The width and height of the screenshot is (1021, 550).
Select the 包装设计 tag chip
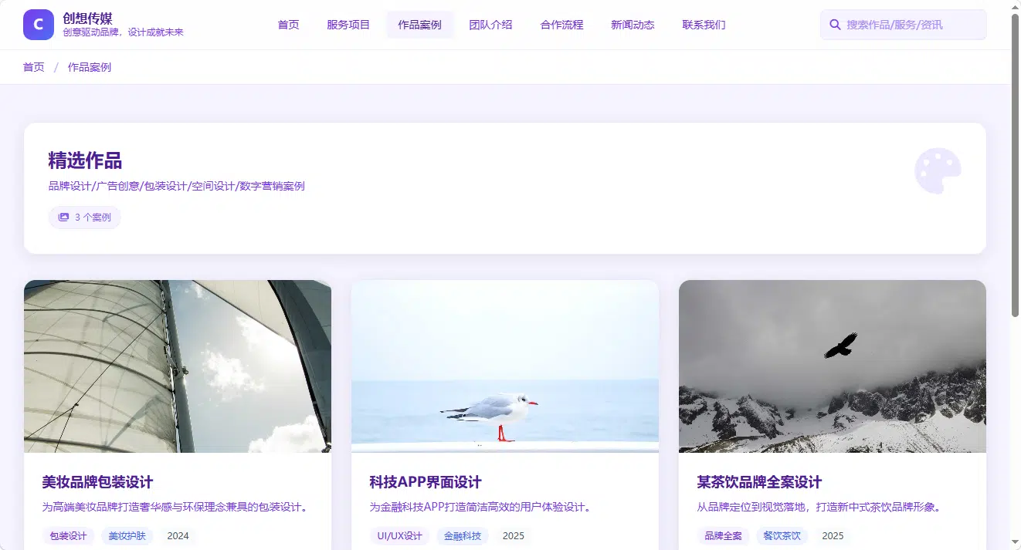pos(68,535)
